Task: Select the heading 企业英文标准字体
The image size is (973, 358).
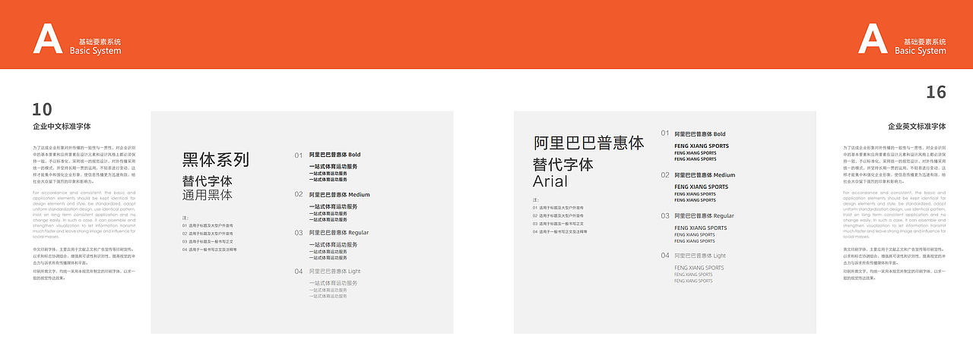Action: point(918,127)
